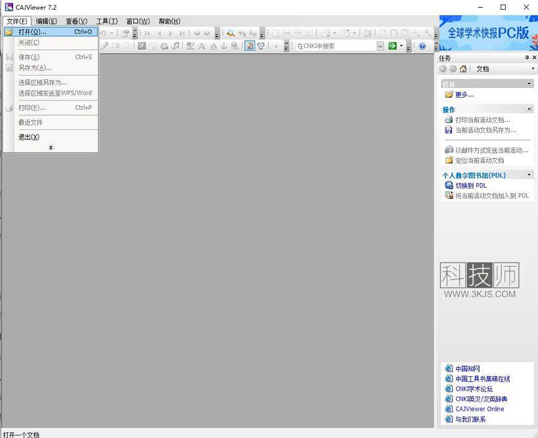
Task: Click the music note icon in the toolbar
Action: (x=175, y=46)
